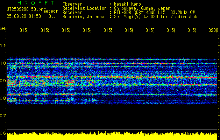Click the Observer field label

point(72,4)
